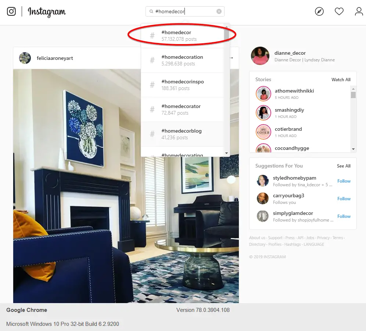Select the #homedecor hashtag result
Image resolution: width=366 pixels, height=331 pixels.
[183, 36]
